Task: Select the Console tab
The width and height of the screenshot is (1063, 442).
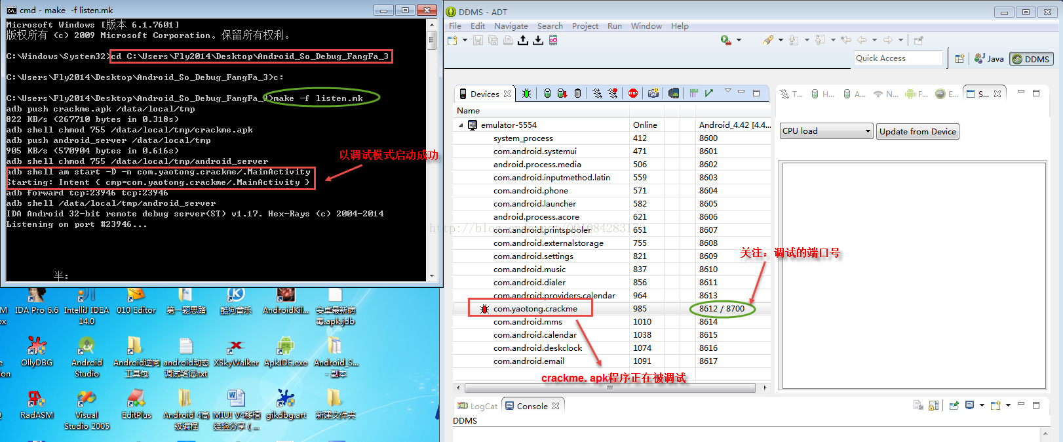Action: tap(532, 406)
